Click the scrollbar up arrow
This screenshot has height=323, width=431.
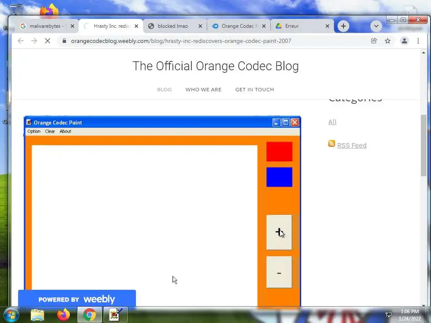tap(423, 53)
